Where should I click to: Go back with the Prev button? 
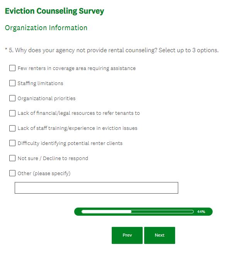click(x=127, y=235)
